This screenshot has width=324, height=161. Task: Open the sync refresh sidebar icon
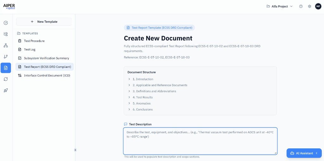[6, 79]
